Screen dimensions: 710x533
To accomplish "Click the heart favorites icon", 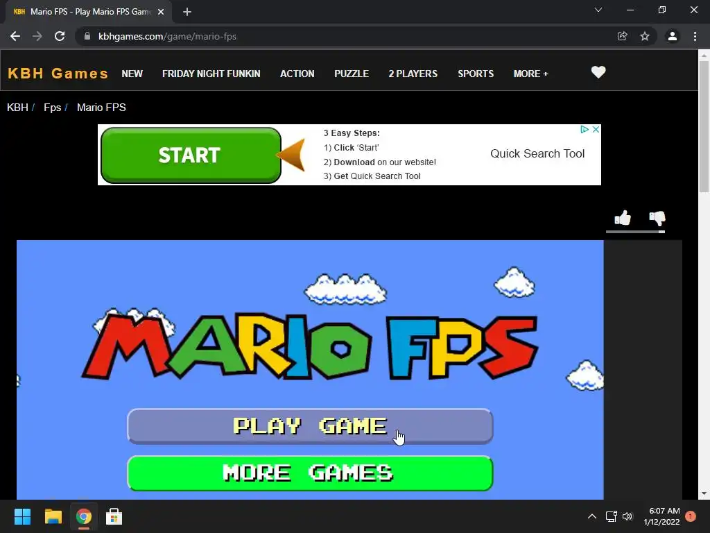I will pos(598,72).
